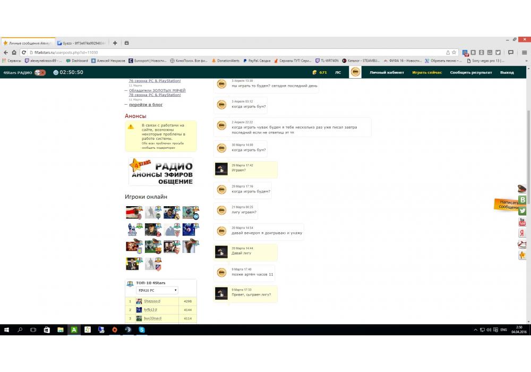Click the browser reload icon
531x372 pixels.
pyautogui.click(x=24, y=53)
